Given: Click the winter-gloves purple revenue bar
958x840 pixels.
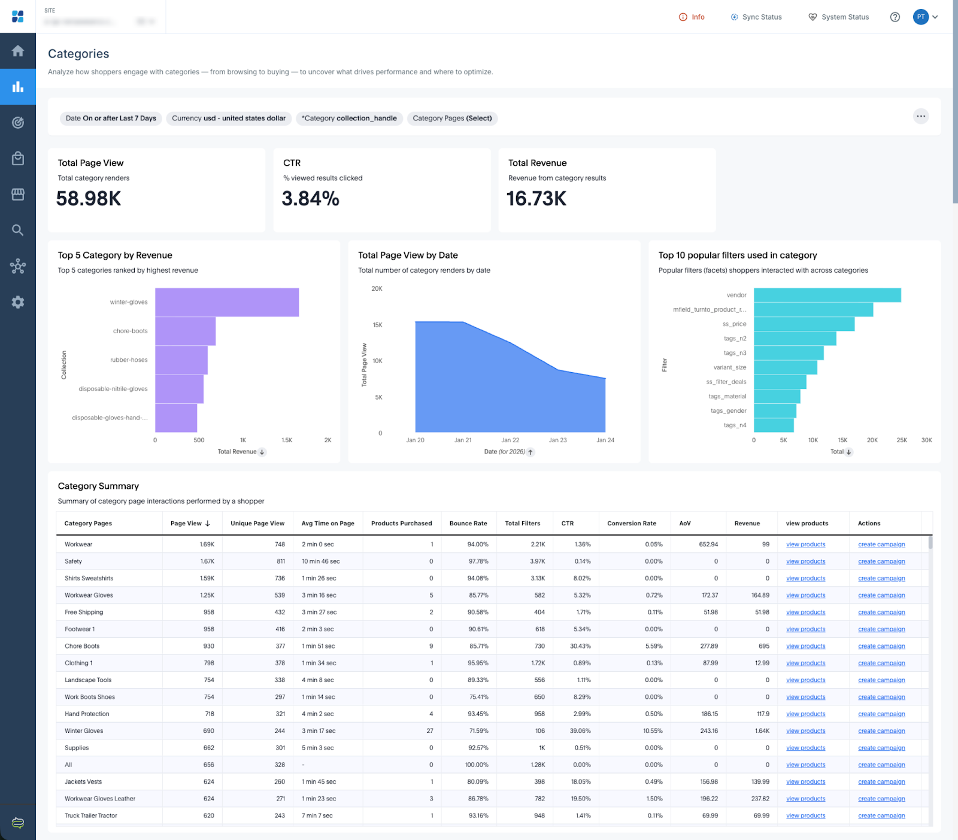Looking at the screenshot, I should 227,302.
